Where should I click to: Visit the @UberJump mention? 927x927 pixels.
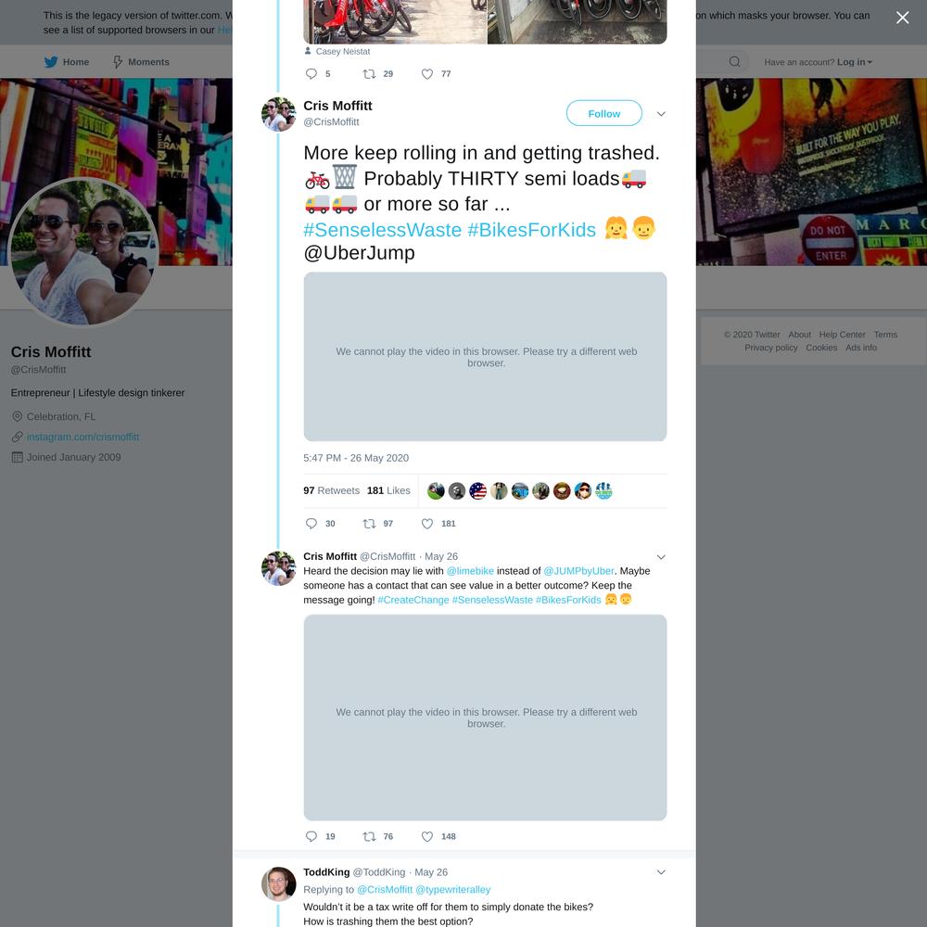pyautogui.click(x=359, y=252)
